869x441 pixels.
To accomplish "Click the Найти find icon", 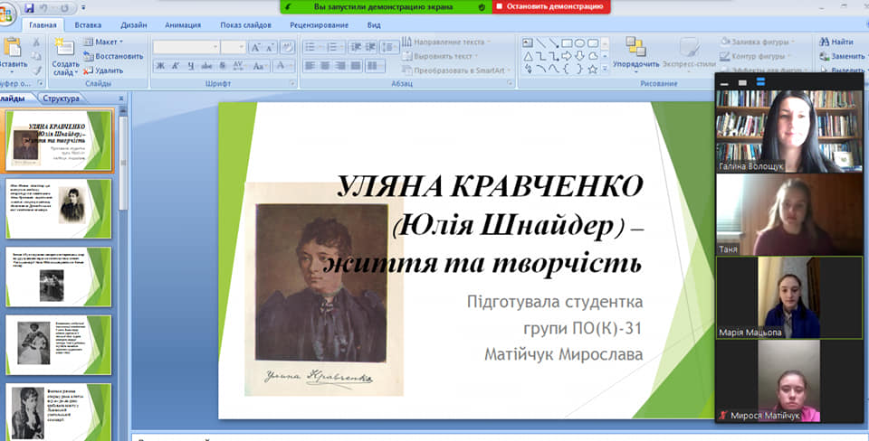I will point(824,42).
